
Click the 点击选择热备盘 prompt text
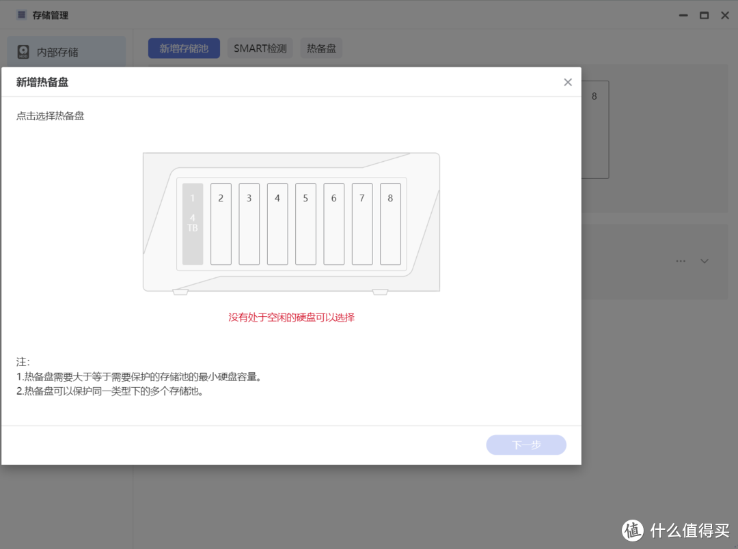coord(49,115)
